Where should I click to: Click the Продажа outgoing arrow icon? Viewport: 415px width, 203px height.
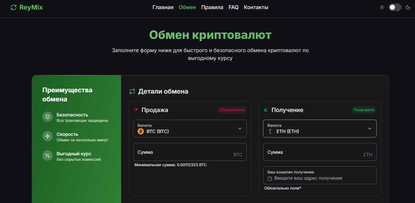click(136, 110)
